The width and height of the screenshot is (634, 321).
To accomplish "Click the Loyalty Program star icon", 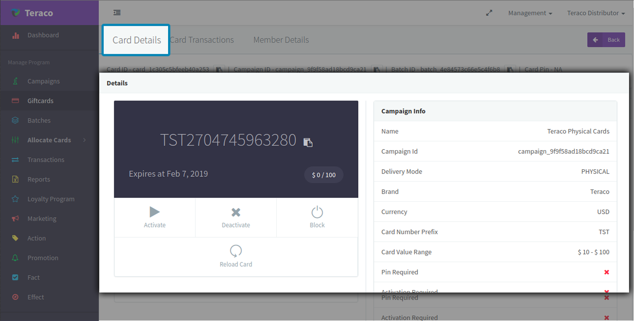I will tap(15, 199).
